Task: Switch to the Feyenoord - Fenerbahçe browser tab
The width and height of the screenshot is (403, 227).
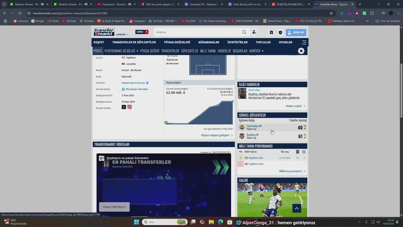Action: point(114,4)
